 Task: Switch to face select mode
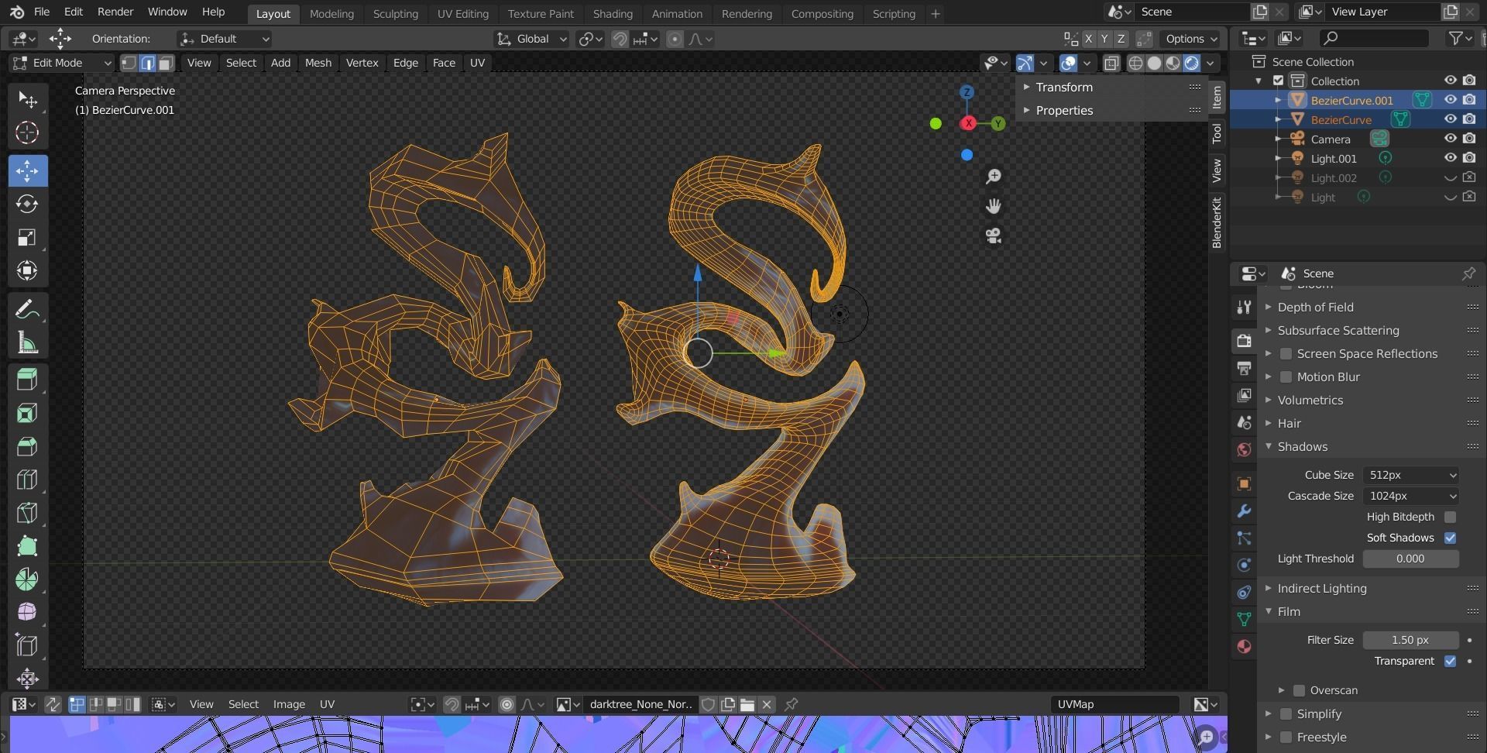tap(166, 64)
